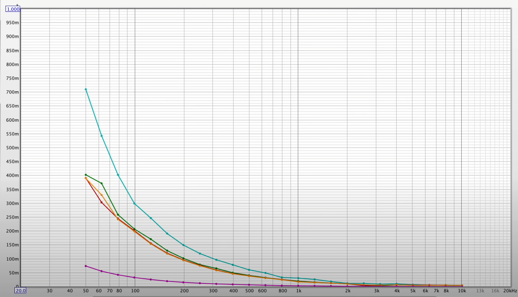
Task: Select the green curve's first point at 50 Hz
Action: [x=86, y=175]
